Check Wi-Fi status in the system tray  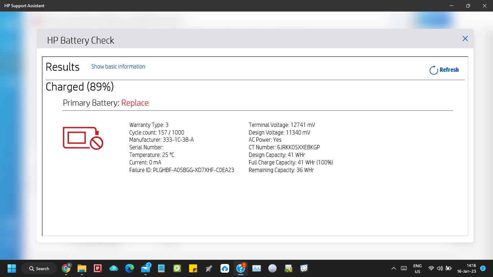[x=431, y=268]
